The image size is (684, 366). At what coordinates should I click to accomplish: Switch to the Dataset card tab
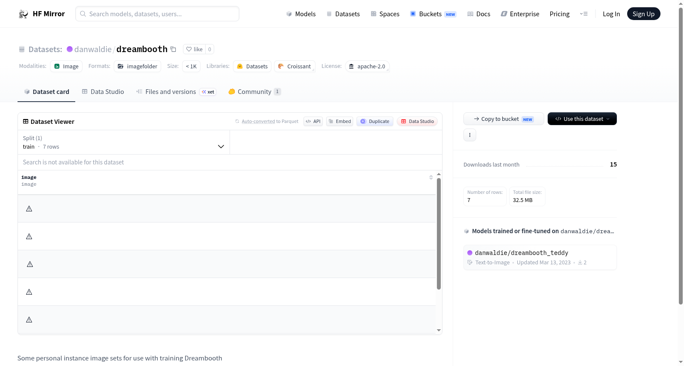[46, 92]
